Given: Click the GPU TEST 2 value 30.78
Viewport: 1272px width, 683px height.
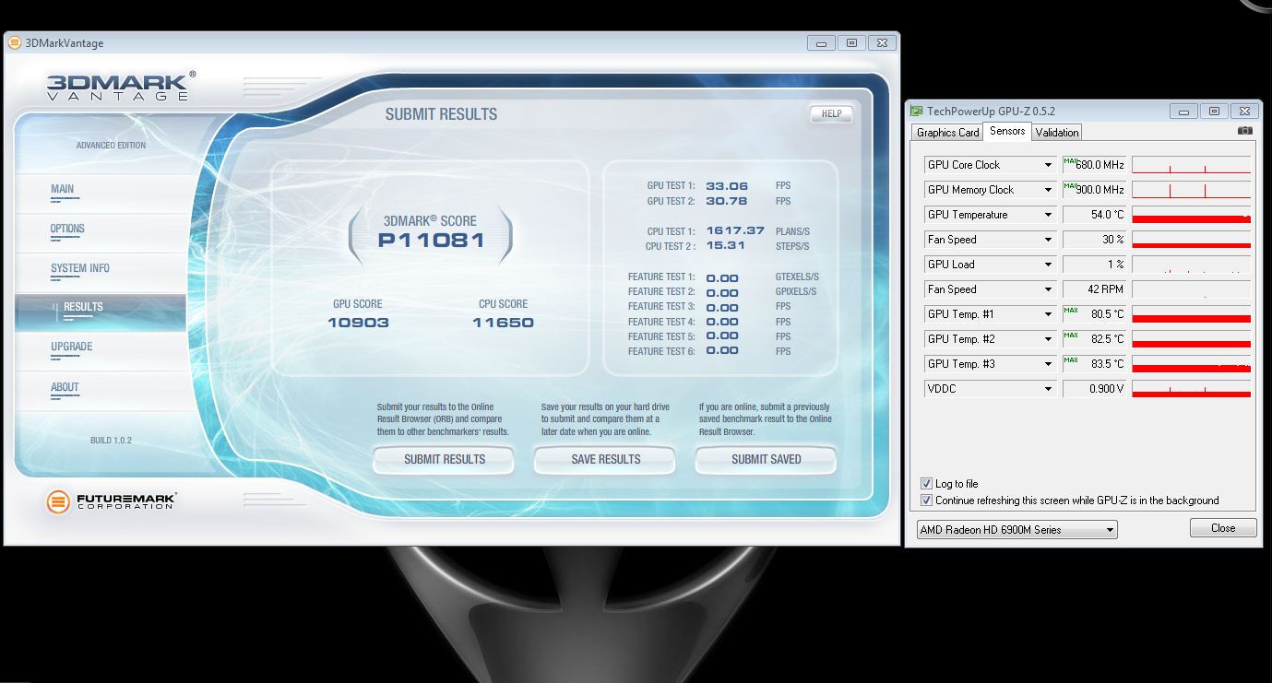Looking at the screenshot, I should click(727, 201).
